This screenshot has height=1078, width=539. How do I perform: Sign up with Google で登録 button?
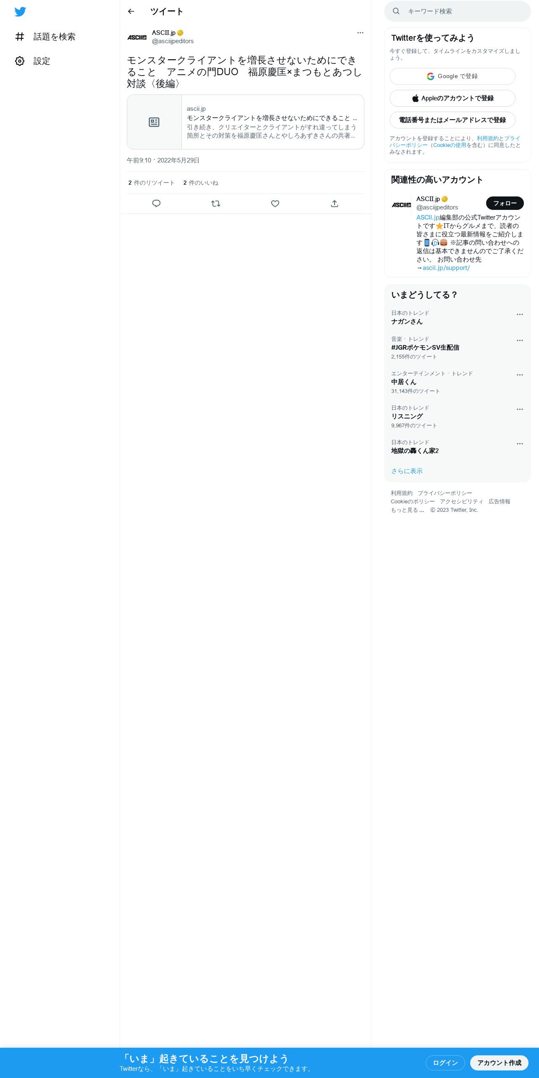(452, 76)
